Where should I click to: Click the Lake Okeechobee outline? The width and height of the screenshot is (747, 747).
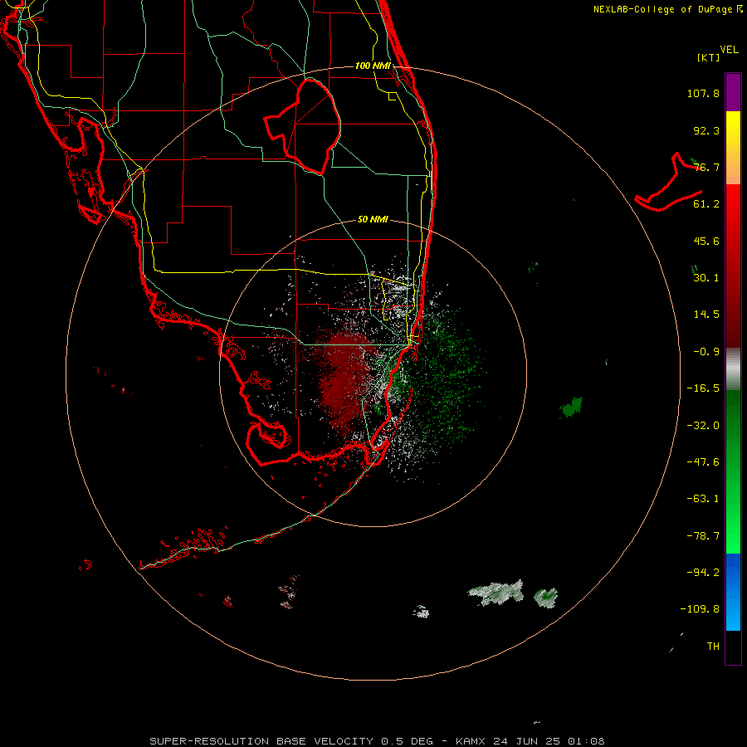click(304, 126)
